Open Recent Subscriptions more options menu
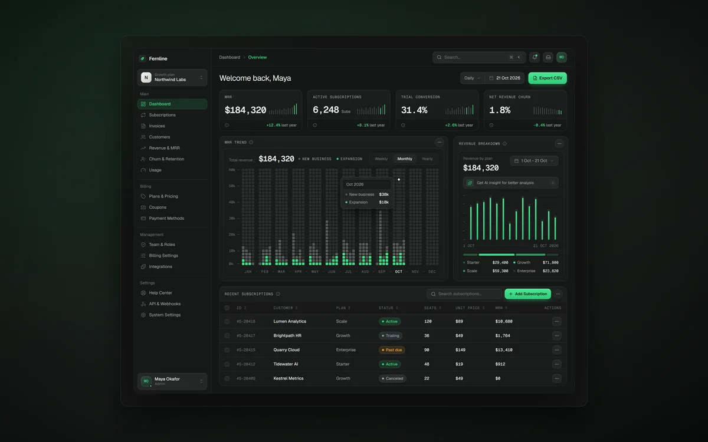This screenshot has height=442, width=708. [558, 293]
